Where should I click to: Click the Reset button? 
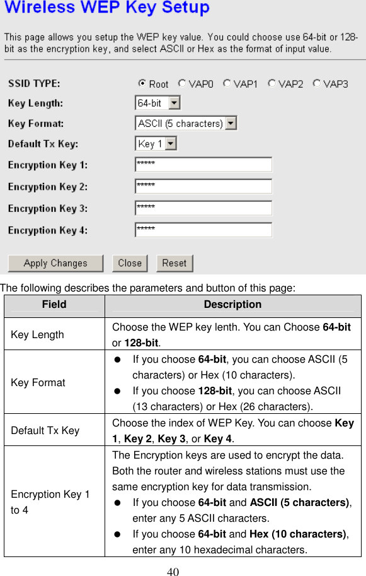174,263
